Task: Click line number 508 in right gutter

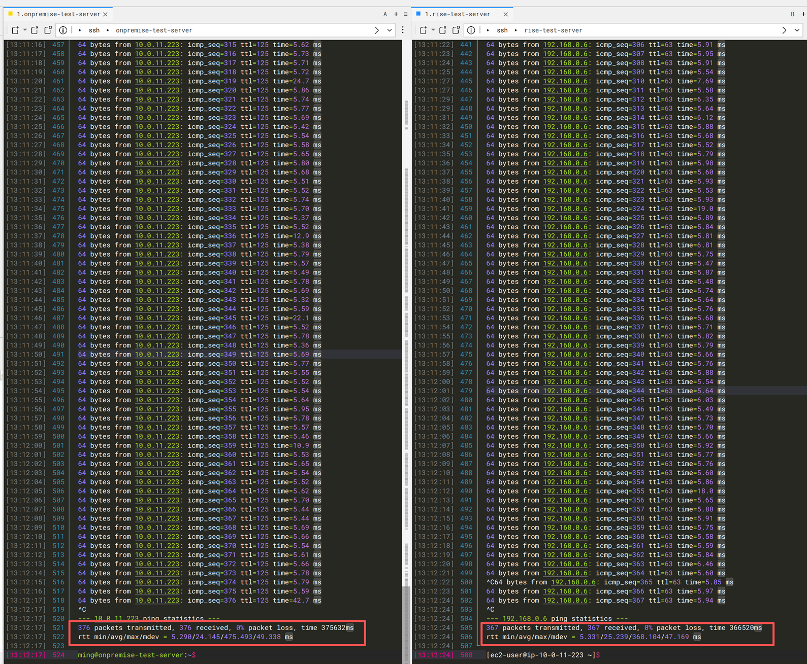Action: (x=466, y=655)
